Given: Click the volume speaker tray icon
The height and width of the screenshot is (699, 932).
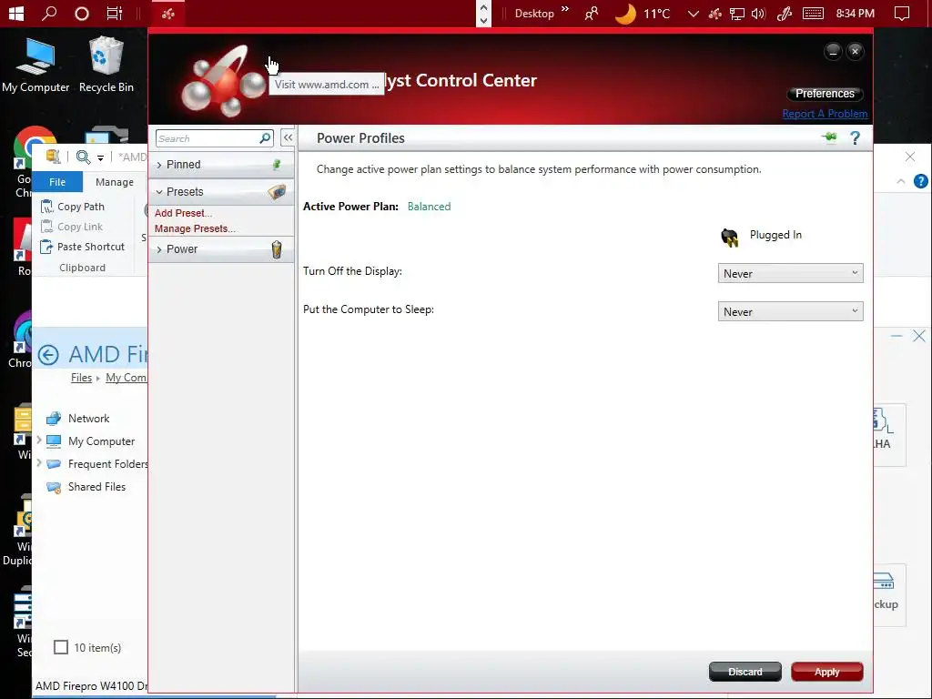Looking at the screenshot, I should [758, 13].
